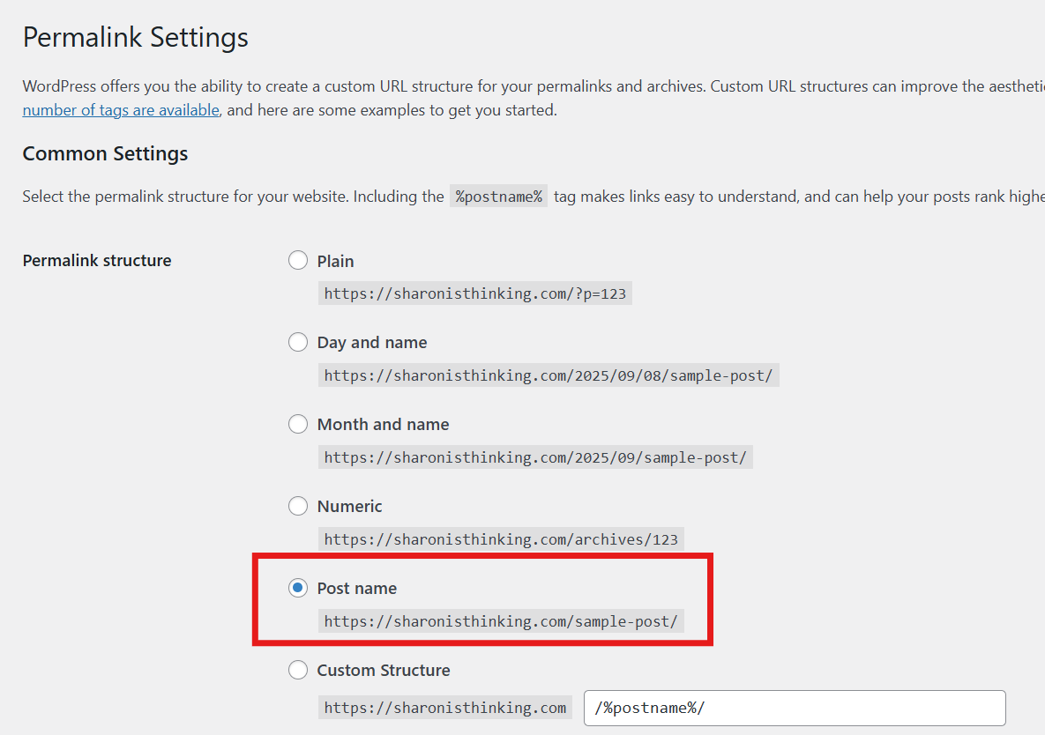
Task: Click the Permalink Settings page heading
Action: tap(135, 38)
